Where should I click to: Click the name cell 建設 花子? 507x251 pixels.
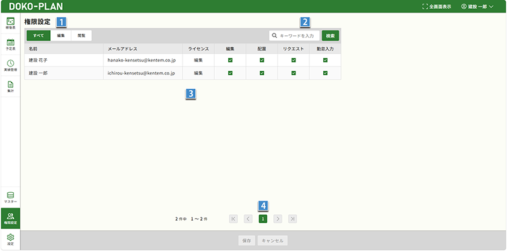[64, 60]
